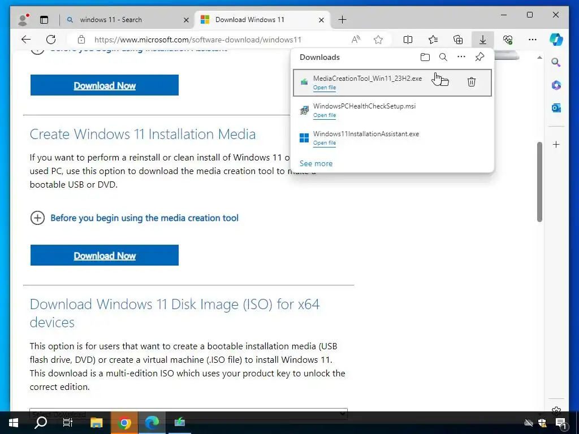Viewport: 579px width, 434px height.
Task: Open downloads folder from Downloads panel
Action: [425, 57]
